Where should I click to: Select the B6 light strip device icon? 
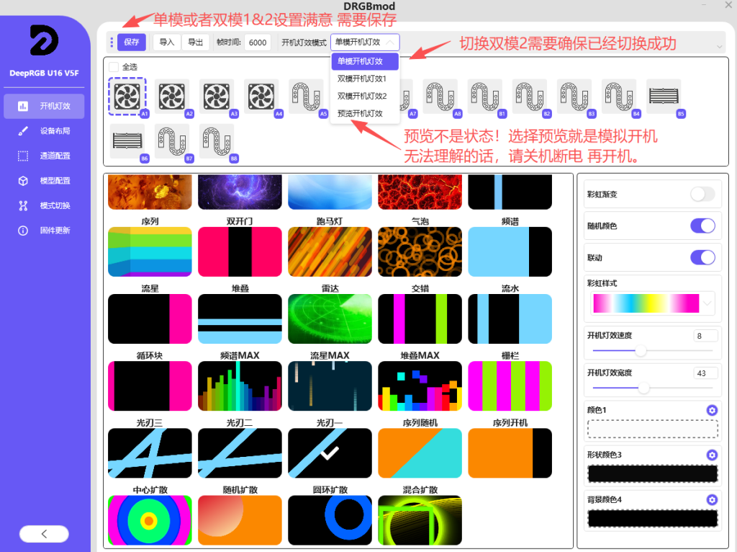(127, 141)
